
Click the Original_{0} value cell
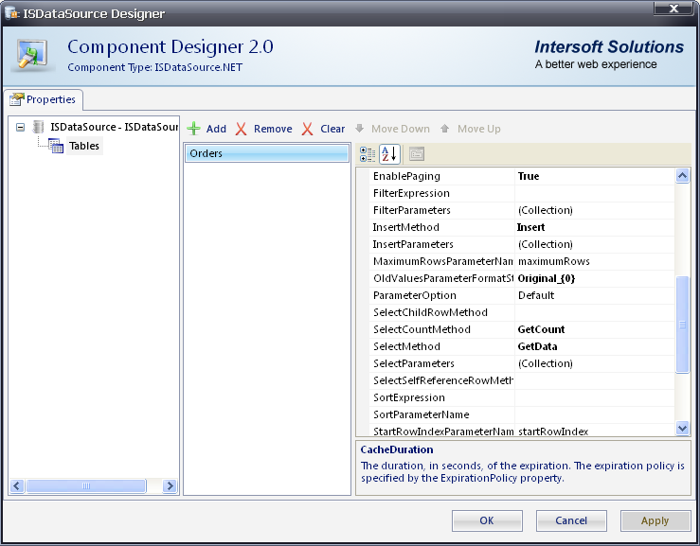tap(595, 278)
